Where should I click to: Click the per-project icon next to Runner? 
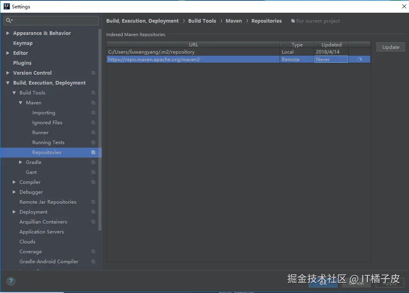pyautogui.click(x=93, y=133)
